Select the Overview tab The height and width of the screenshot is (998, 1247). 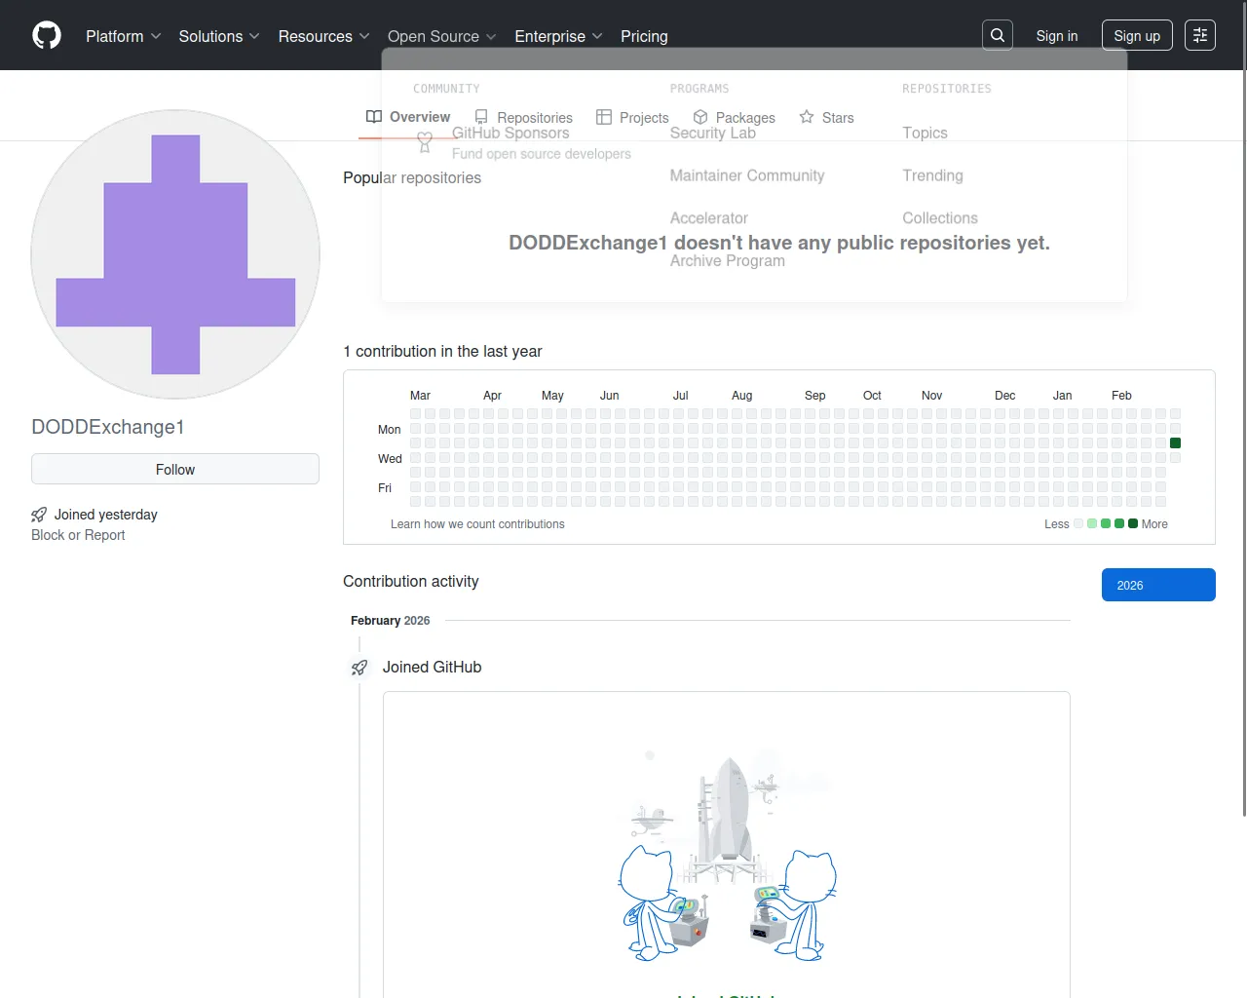[x=409, y=117]
